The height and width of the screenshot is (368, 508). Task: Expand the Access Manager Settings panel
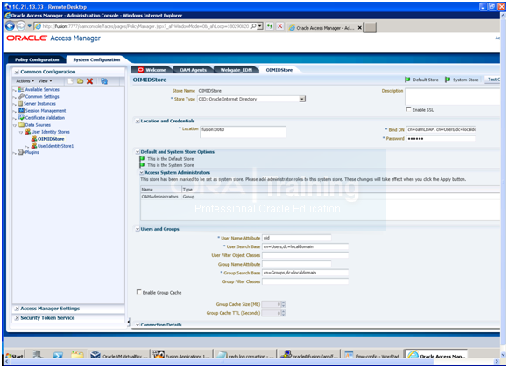tap(17, 309)
